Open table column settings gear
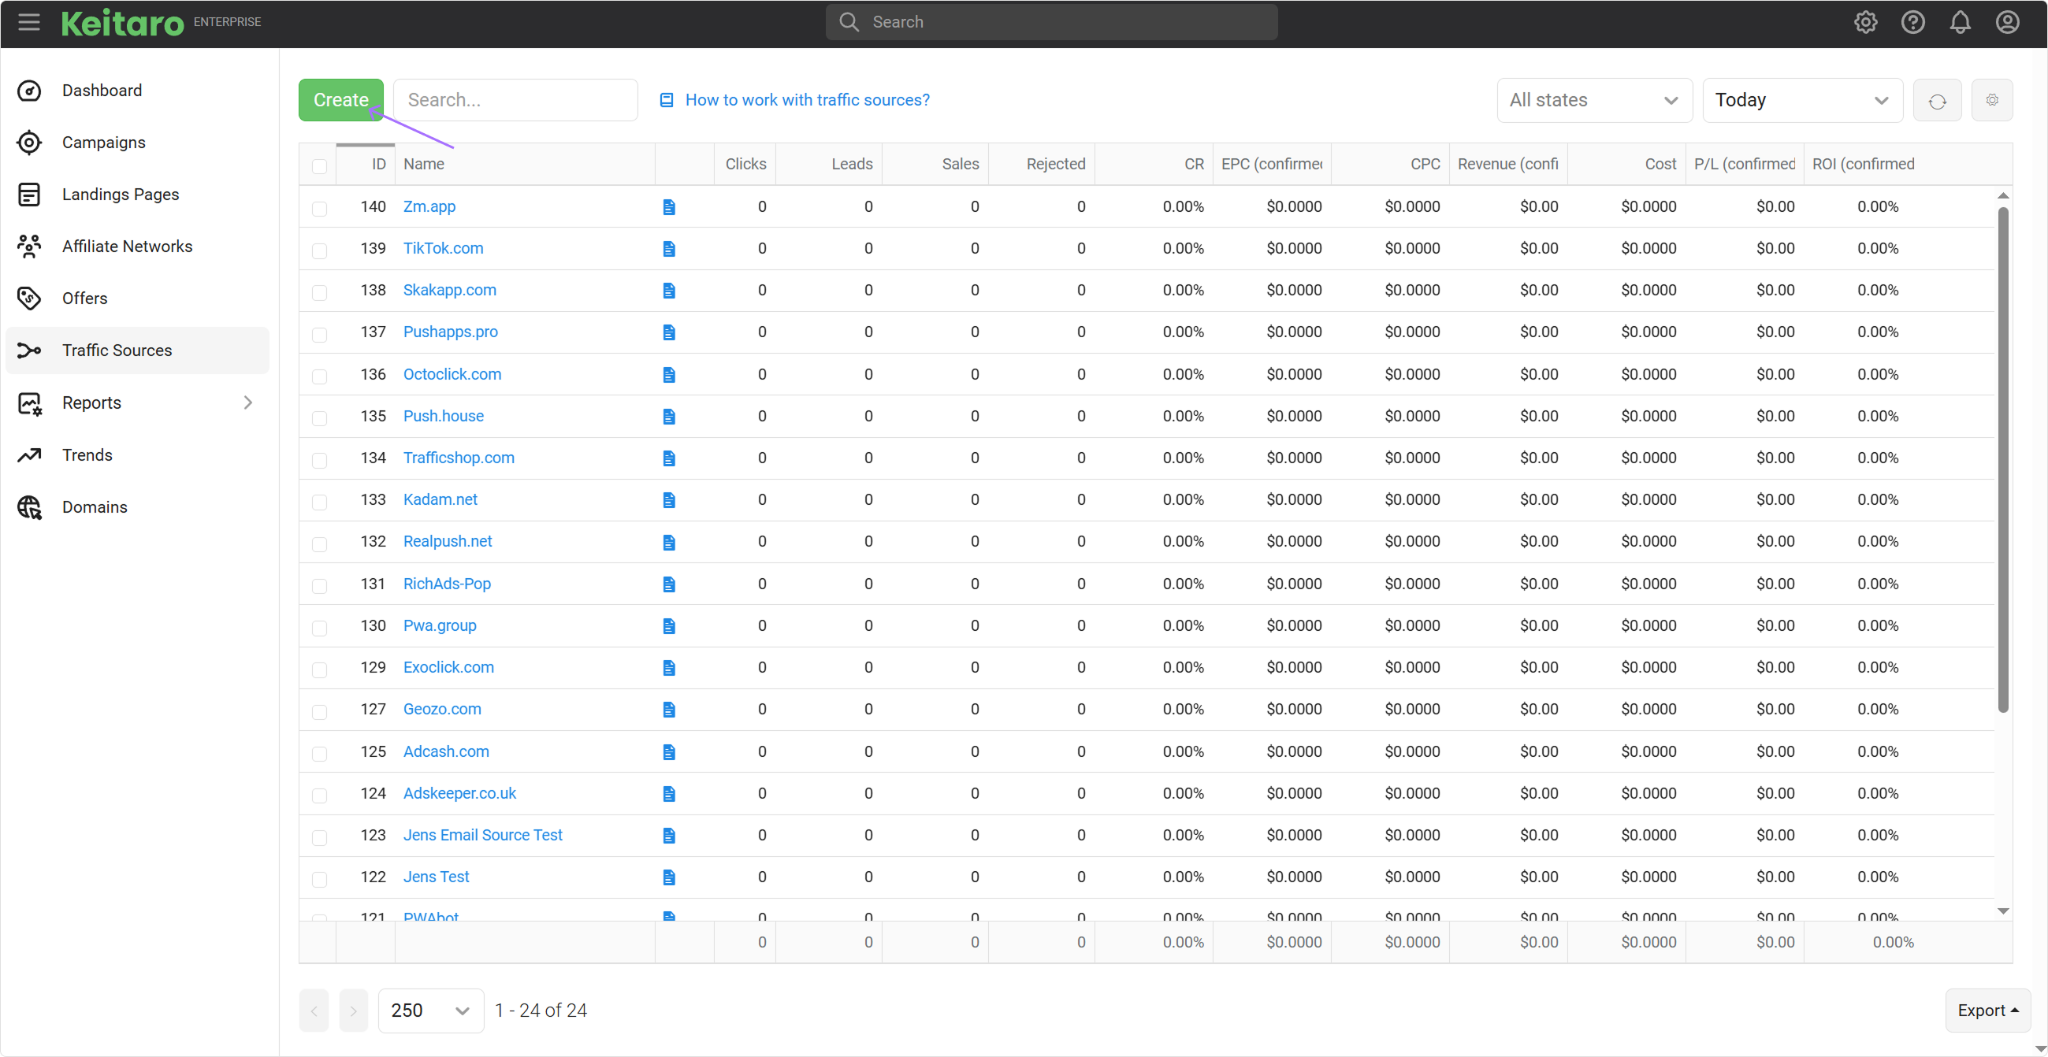Viewport: 2048px width, 1057px height. point(1991,100)
